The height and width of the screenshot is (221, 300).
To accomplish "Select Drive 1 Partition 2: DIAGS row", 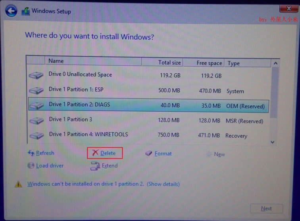I will coord(119,105).
